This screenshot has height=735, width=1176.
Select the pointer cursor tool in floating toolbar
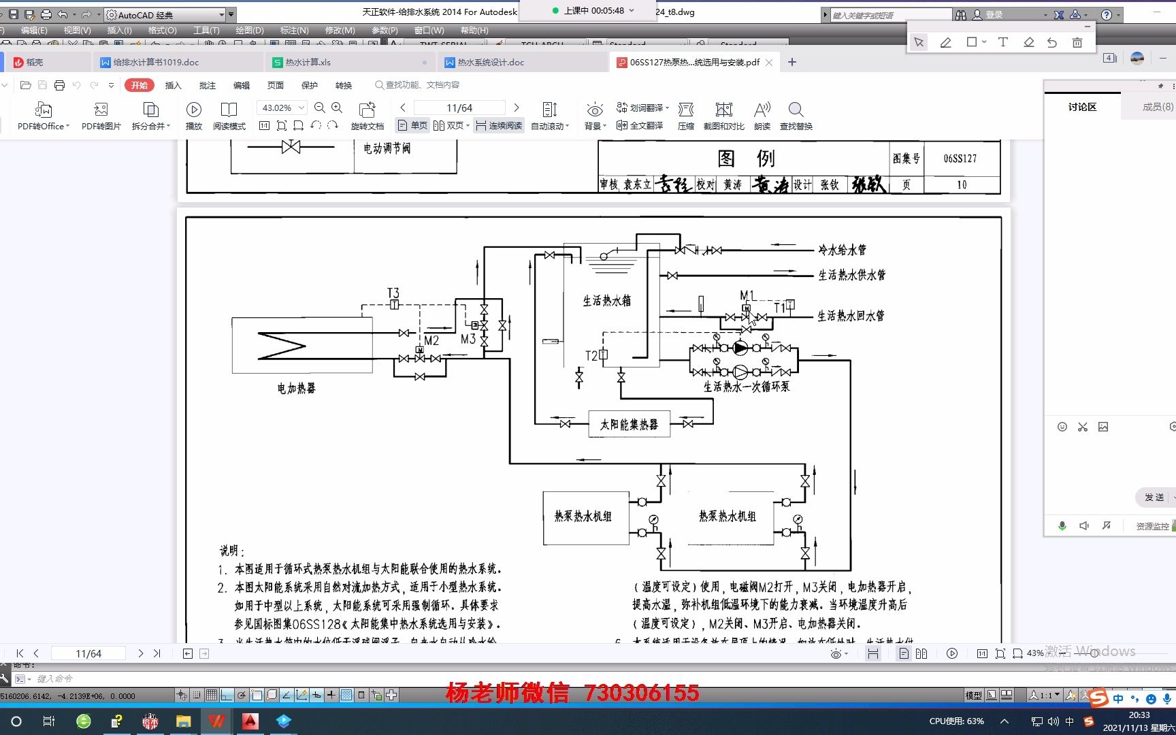pos(919,42)
